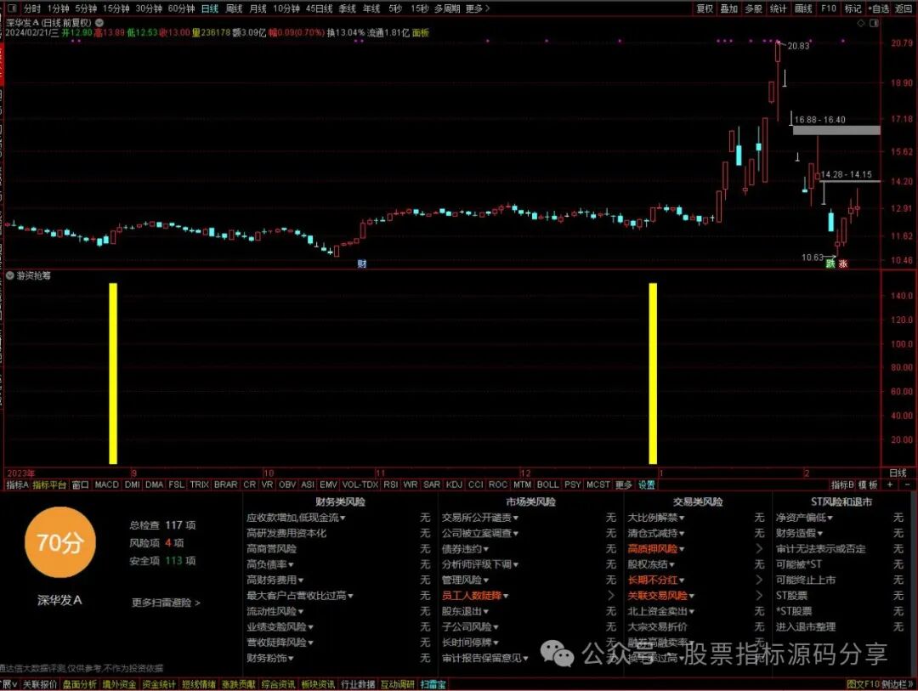Click the panel layout icon left of 分时
918x691 pixels.
point(12,8)
